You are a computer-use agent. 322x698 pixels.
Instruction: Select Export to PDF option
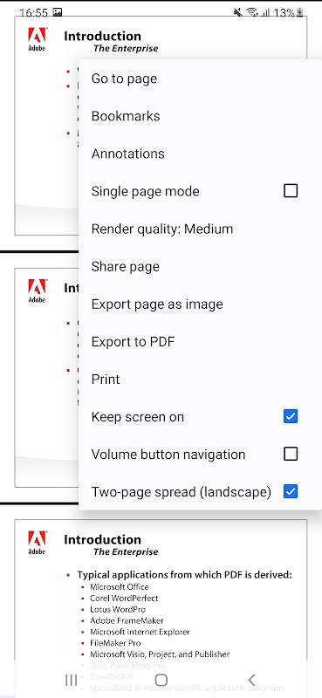200,341
